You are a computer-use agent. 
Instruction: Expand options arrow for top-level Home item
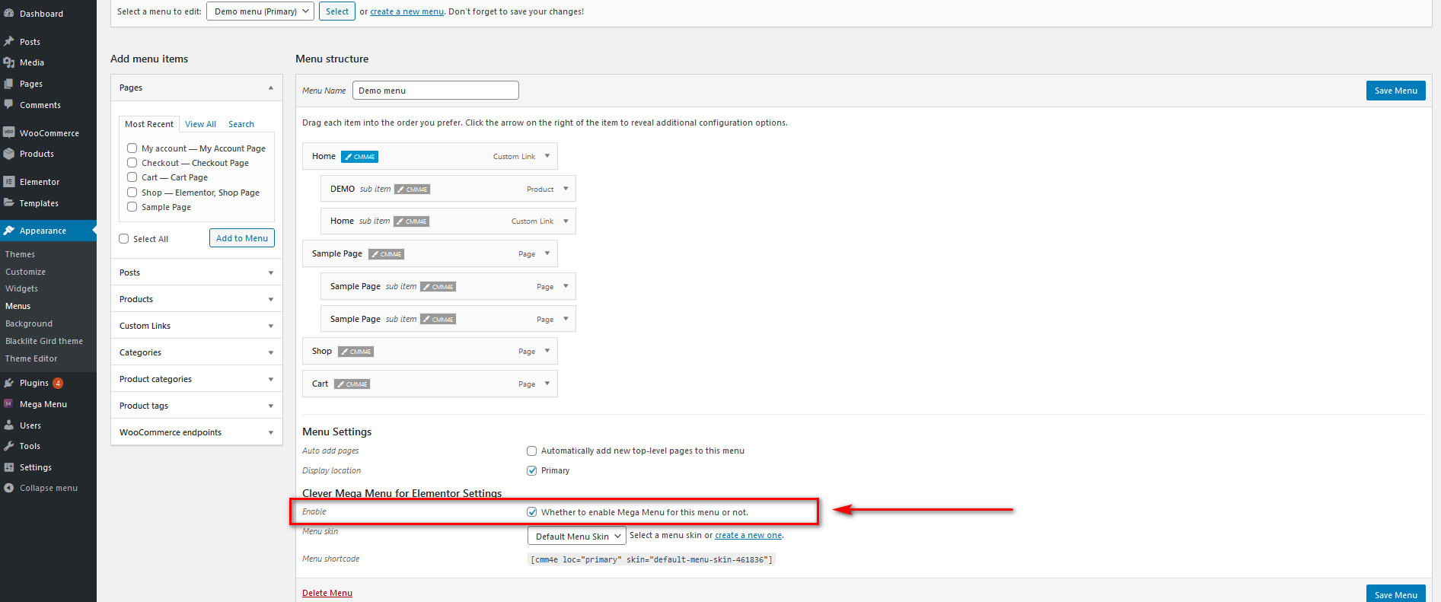(547, 156)
